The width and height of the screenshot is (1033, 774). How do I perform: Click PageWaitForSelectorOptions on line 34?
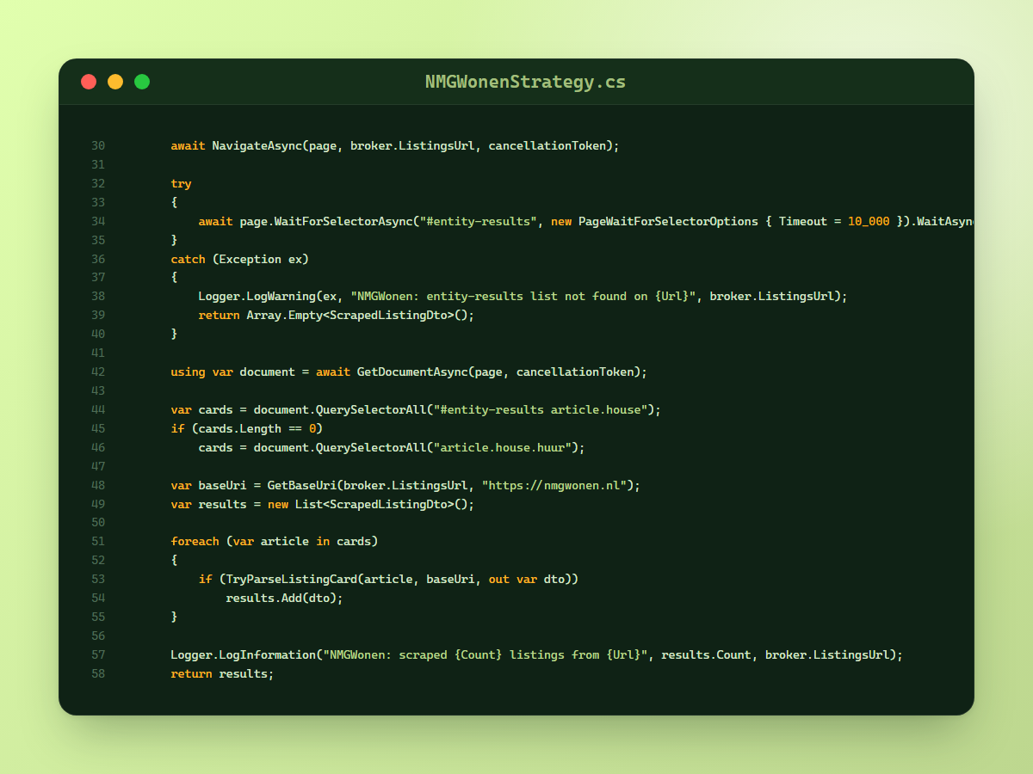click(668, 221)
